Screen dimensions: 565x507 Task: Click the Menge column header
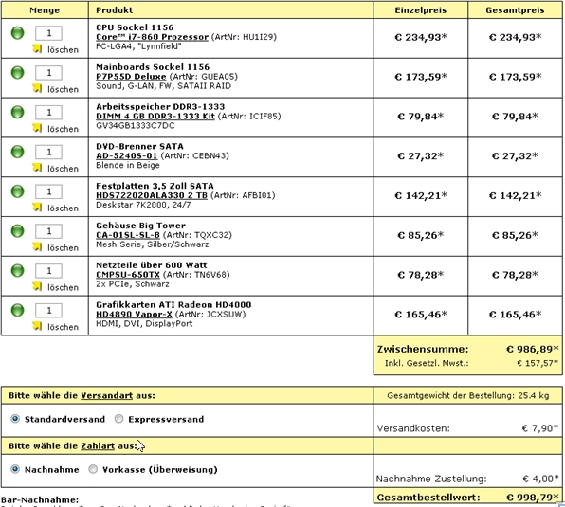[x=45, y=10]
